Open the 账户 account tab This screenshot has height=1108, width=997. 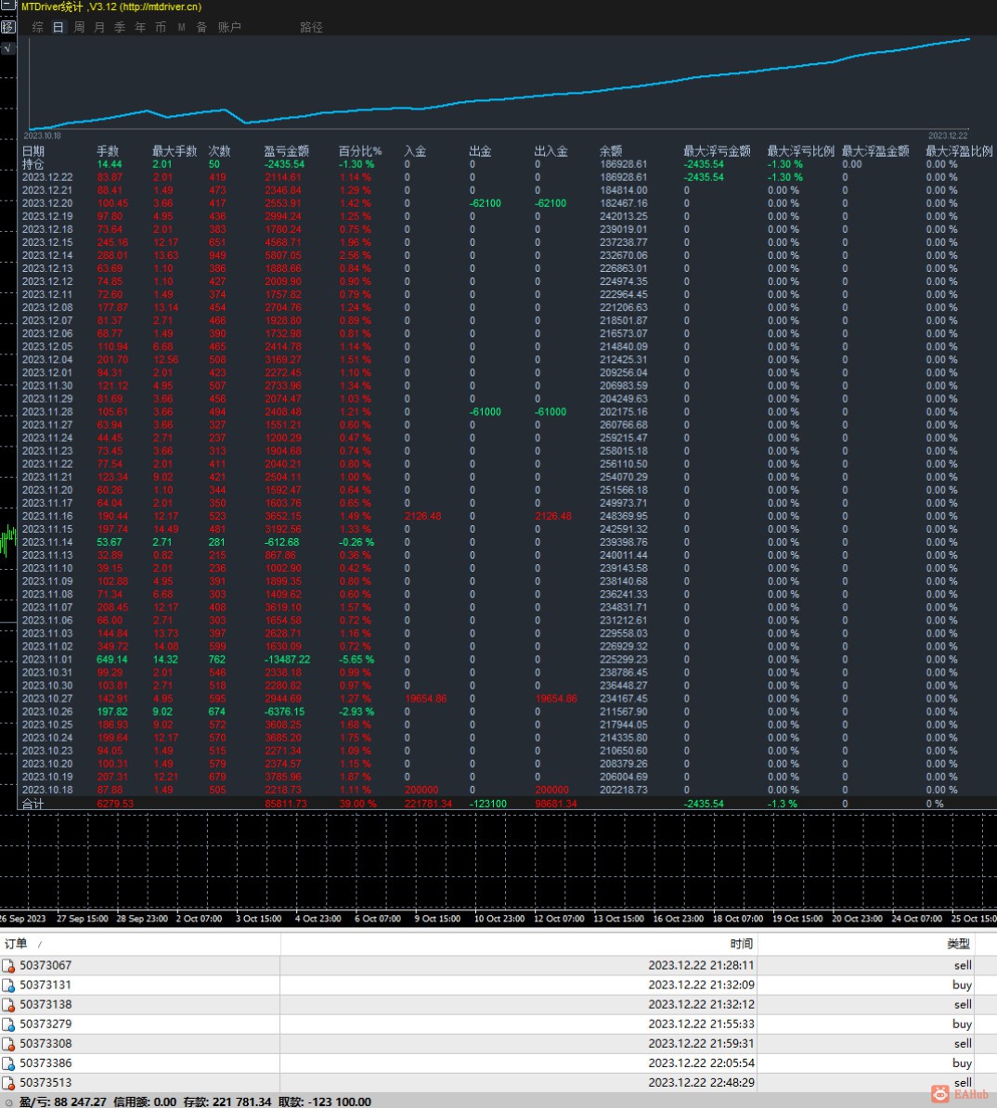230,27
